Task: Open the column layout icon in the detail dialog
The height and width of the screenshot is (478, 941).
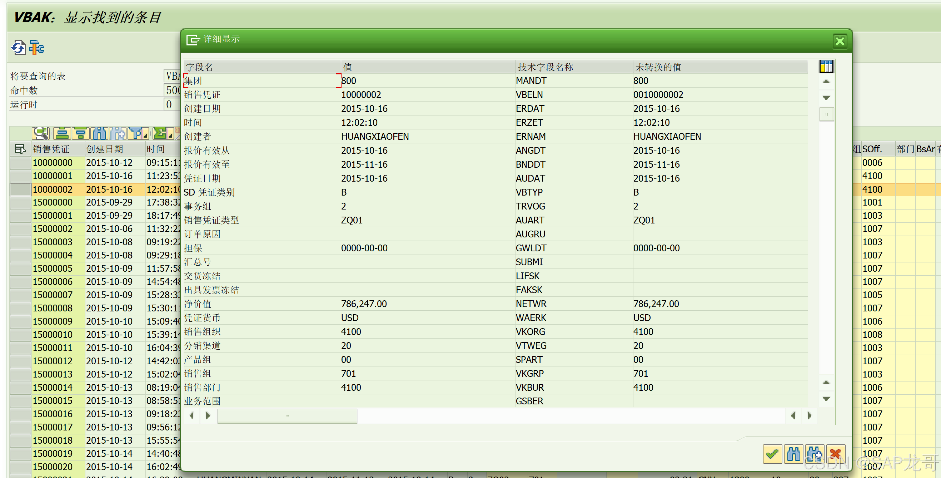Action: 826,67
